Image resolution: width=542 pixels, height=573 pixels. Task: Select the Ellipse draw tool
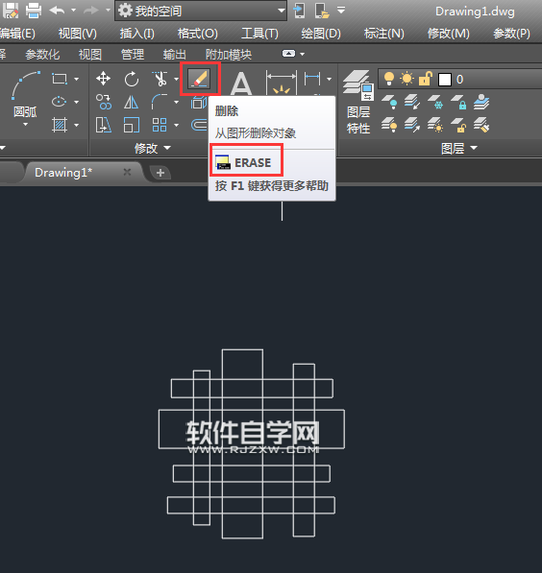pyautogui.click(x=60, y=102)
